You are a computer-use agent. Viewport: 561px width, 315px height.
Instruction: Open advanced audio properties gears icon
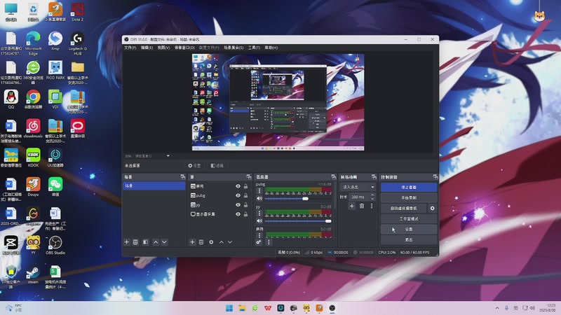click(x=259, y=242)
